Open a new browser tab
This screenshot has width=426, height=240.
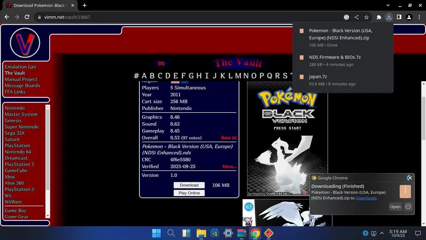(85, 5)
